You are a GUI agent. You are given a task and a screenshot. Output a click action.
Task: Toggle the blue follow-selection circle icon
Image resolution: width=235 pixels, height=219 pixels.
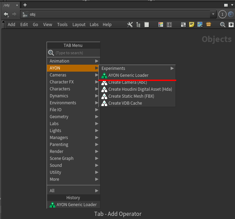[x=231, y=14]
